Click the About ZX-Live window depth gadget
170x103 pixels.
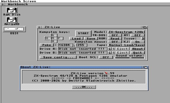[145, 67]
